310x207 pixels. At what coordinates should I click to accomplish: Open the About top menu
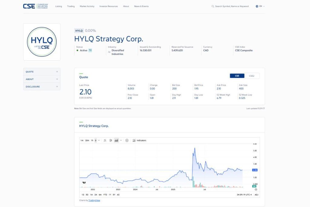pyautogui.click(x=126, y=6)
